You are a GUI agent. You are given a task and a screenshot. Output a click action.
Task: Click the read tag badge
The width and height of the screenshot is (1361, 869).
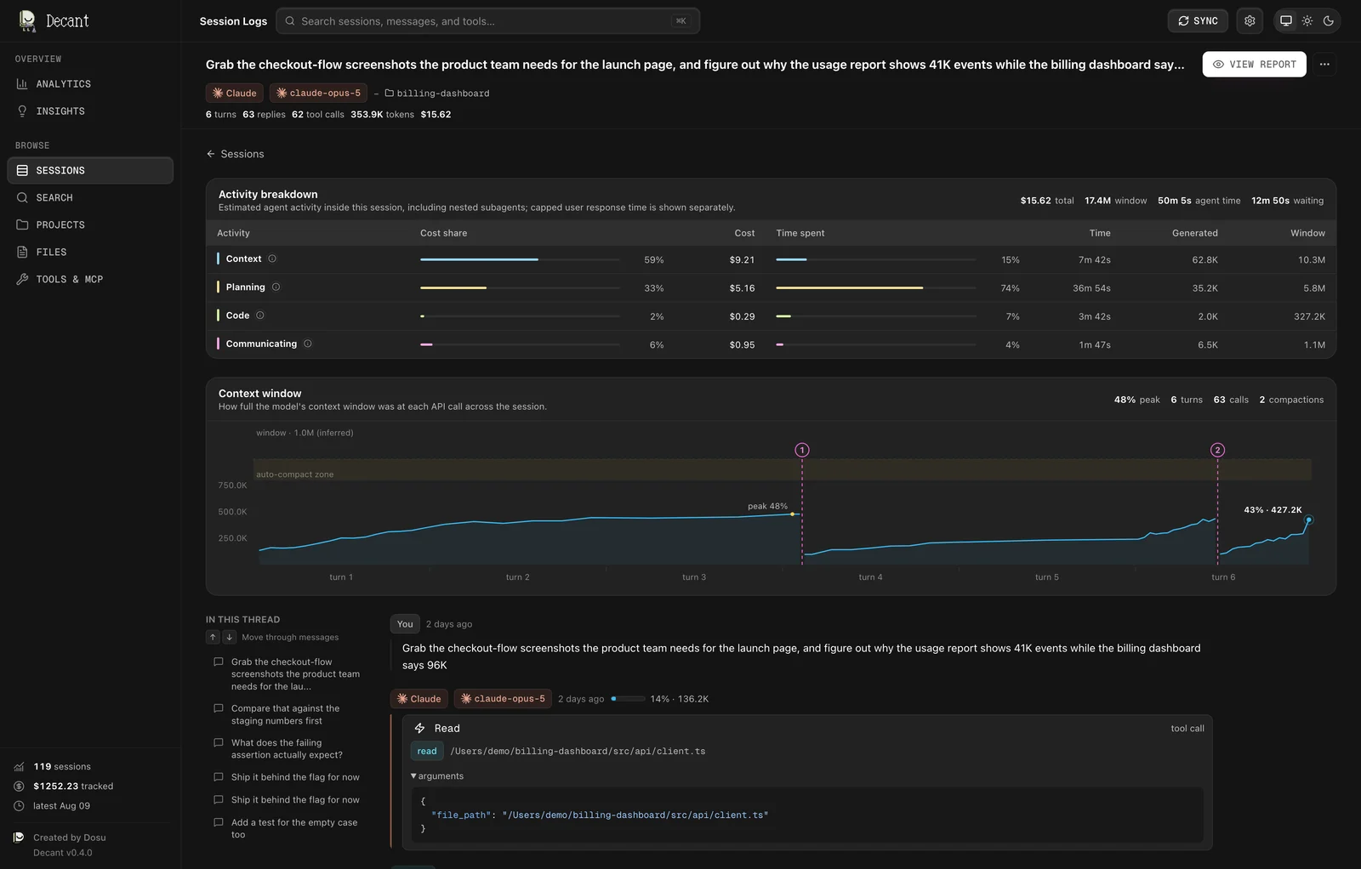[x=427, y=752]
